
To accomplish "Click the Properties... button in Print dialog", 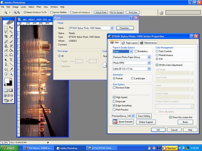I will tap(125, 28).
